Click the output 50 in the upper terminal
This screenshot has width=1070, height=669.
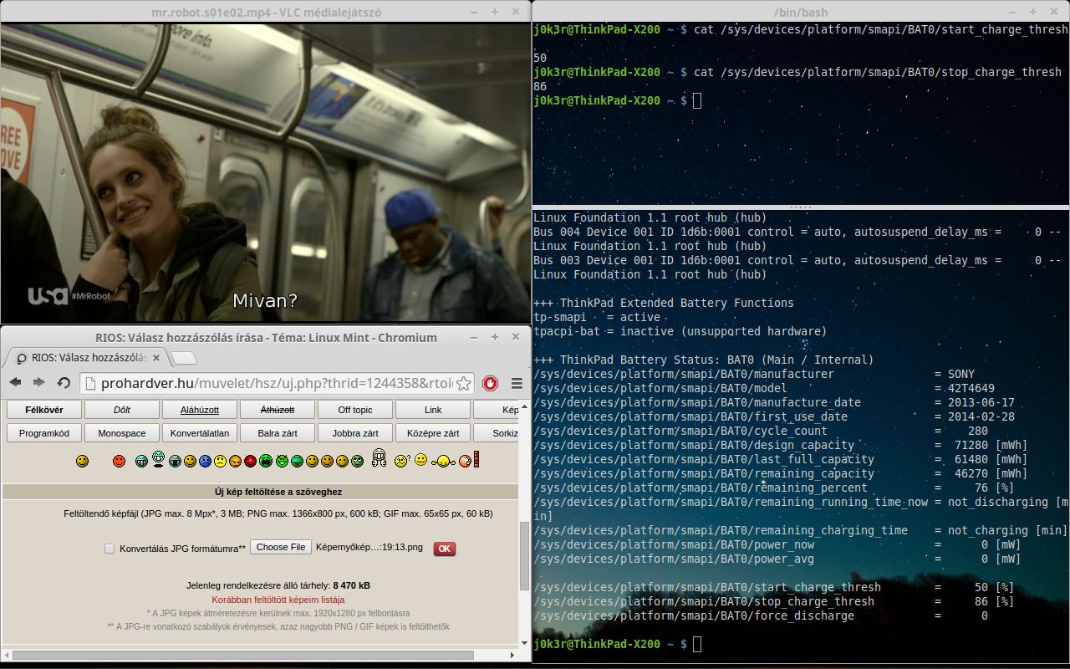(540, 58)
